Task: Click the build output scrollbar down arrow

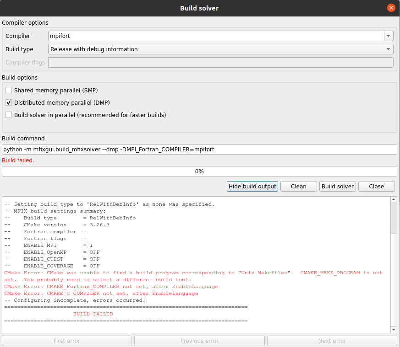Action: coord(394,330)
